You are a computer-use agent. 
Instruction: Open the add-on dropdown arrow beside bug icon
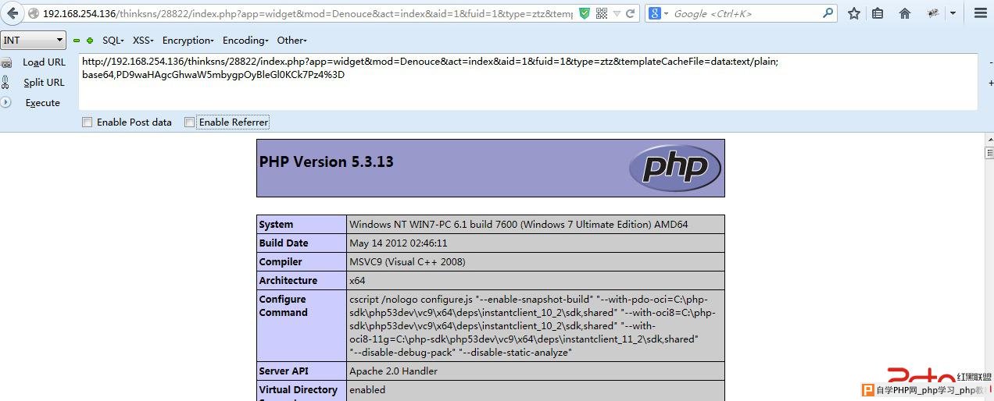pyautogui.click(x=953, y=14)
